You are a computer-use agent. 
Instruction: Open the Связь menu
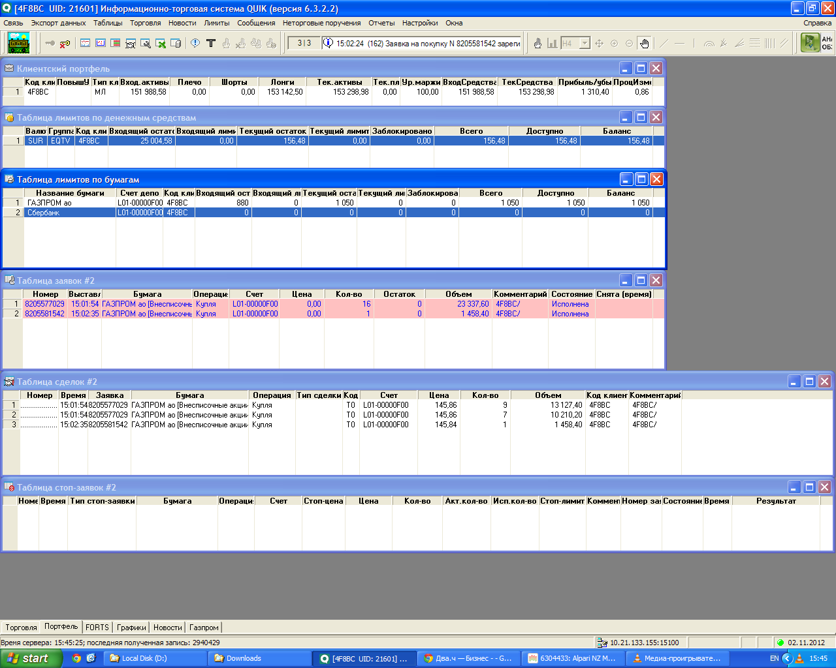13,23
